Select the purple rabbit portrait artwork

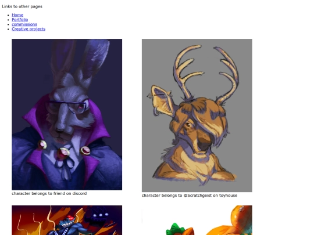67,114
